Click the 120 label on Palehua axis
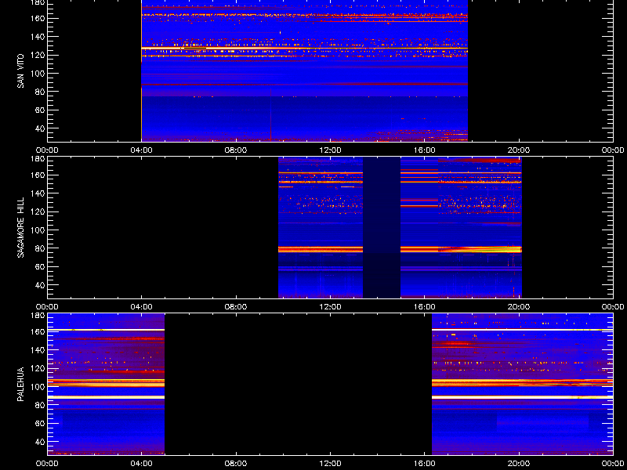Image resolution: width=627 pixels, height=470 pixels. click(x=37, y=368)
